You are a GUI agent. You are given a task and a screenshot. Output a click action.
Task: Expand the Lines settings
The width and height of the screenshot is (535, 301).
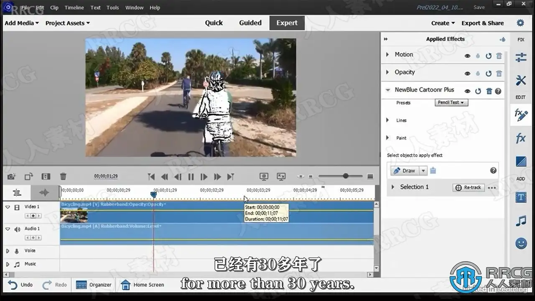pyautogui.click(x=387, y=120)
